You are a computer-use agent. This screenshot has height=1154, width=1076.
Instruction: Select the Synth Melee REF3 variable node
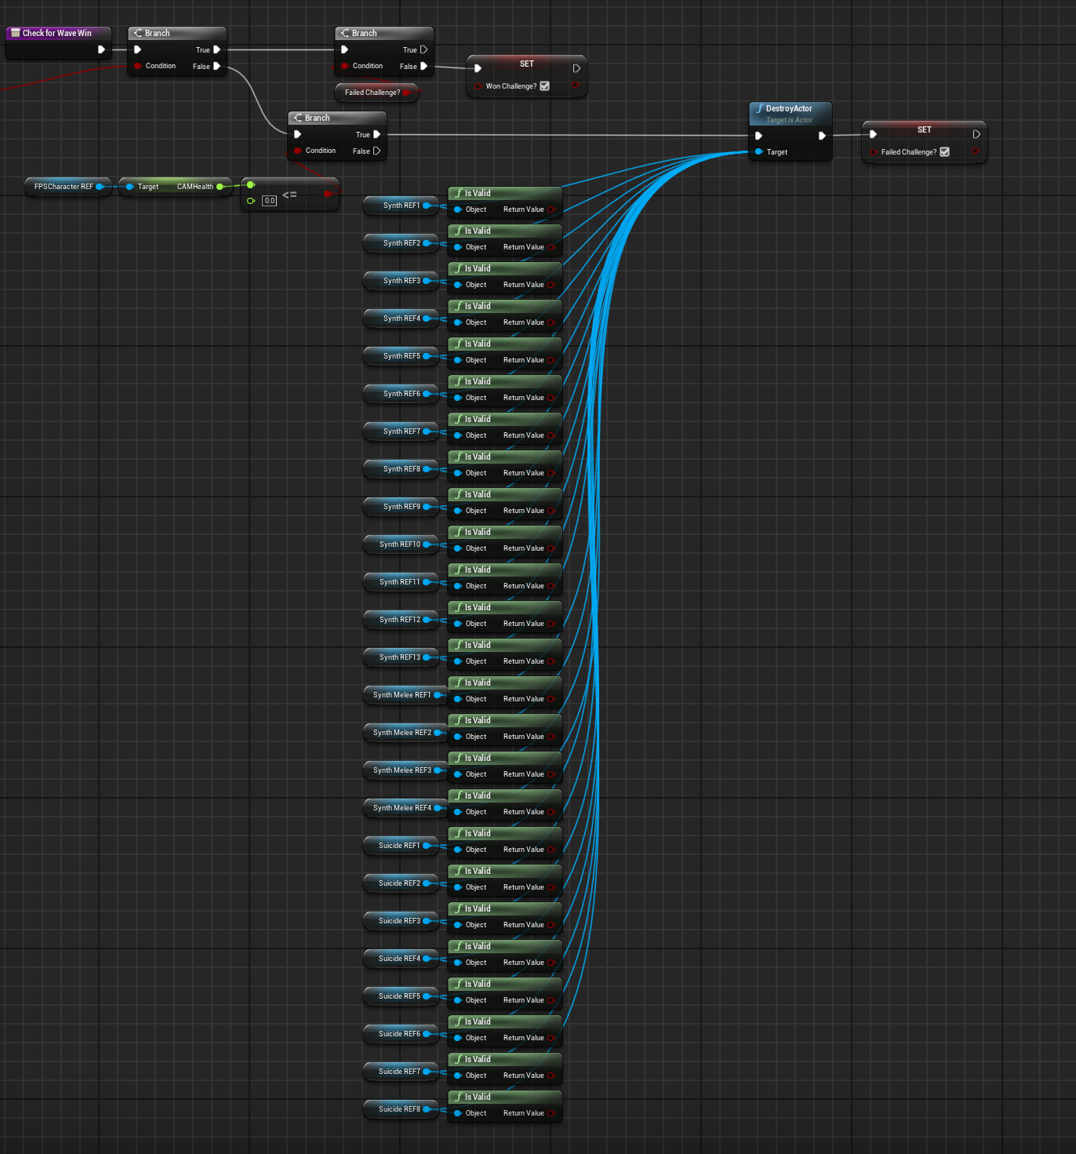[402, 770]
